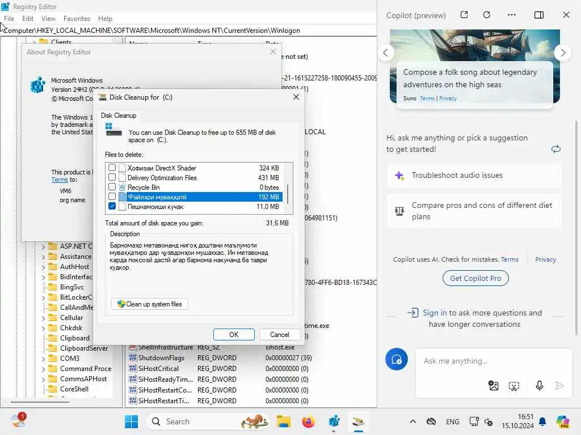The height and width of the screenshot is (435, 581).
Task: Click ShellInfrastructure string value icon
Action: coord(132,347)
